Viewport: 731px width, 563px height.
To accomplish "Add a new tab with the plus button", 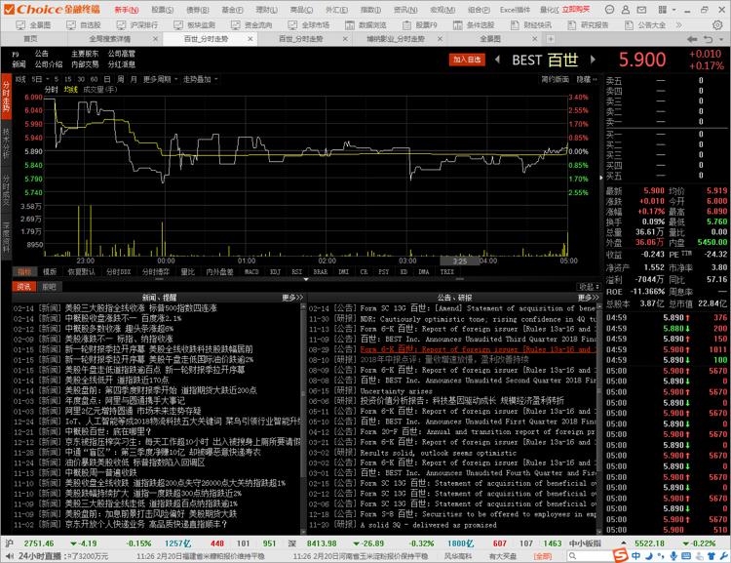I will (551, 39).
